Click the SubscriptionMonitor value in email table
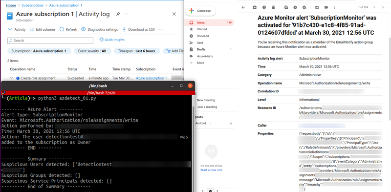Viewport: 391px width, 192px height. click(x=314, y=58)
